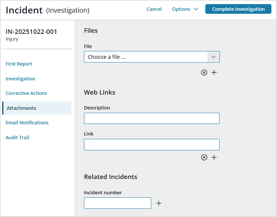Screen dimensions: 277x217
Task: Click the plus icon to add another file
Action: tap(214, 73)
